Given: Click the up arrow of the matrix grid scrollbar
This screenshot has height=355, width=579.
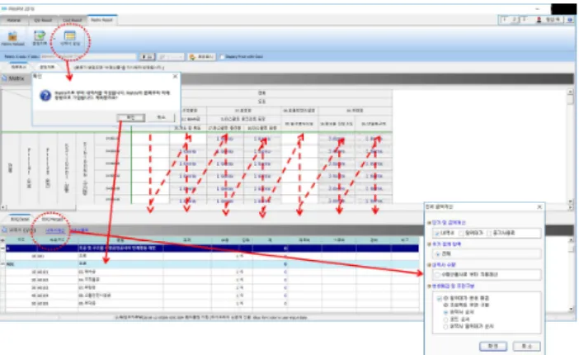Looking at the screenshot, I should coord(571,92).
